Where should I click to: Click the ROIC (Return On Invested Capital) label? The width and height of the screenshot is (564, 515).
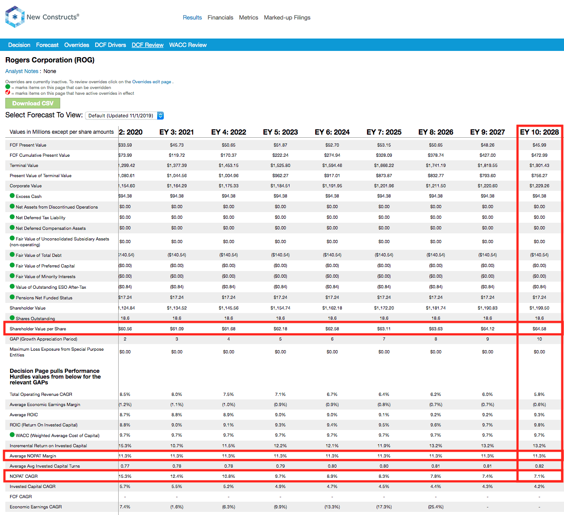coord(43,425)
